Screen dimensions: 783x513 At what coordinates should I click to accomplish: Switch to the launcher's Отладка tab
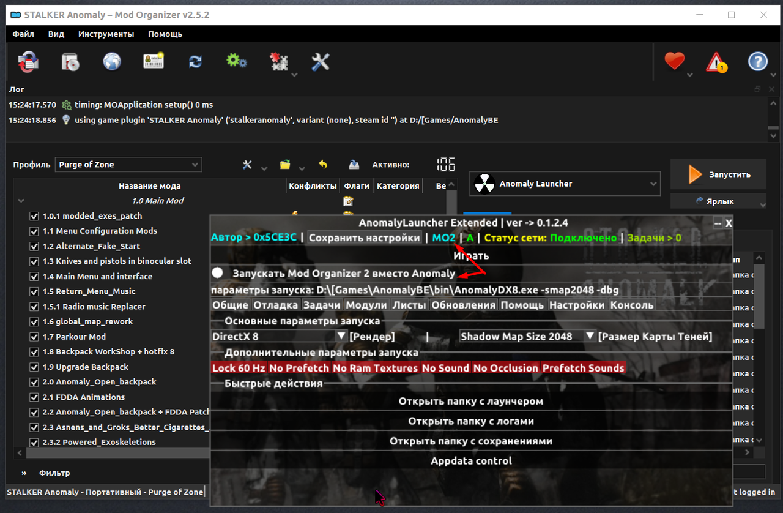coord(275,305)
